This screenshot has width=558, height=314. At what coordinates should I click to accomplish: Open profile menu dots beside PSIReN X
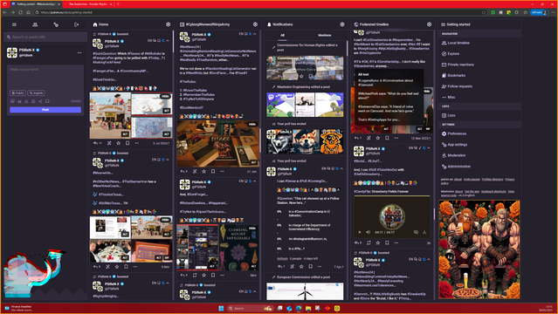pyautogui.click(x=79, y=52)
